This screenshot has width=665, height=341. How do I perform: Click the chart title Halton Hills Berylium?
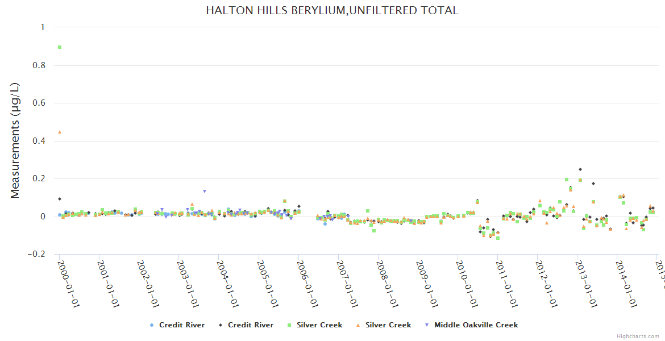pyautogui.click(x=332, y=10)
